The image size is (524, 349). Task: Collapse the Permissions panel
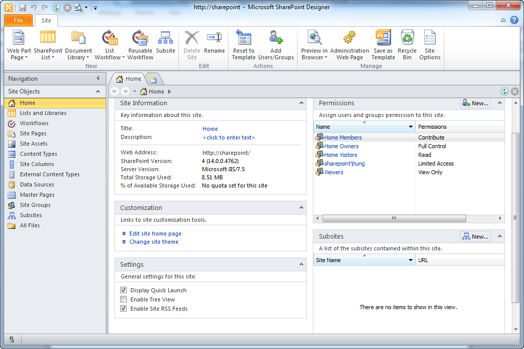[499, 103]
